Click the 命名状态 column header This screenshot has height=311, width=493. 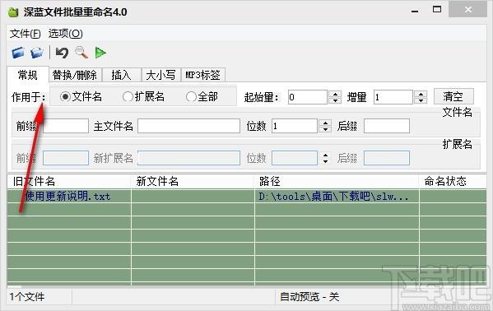point(453,181)
